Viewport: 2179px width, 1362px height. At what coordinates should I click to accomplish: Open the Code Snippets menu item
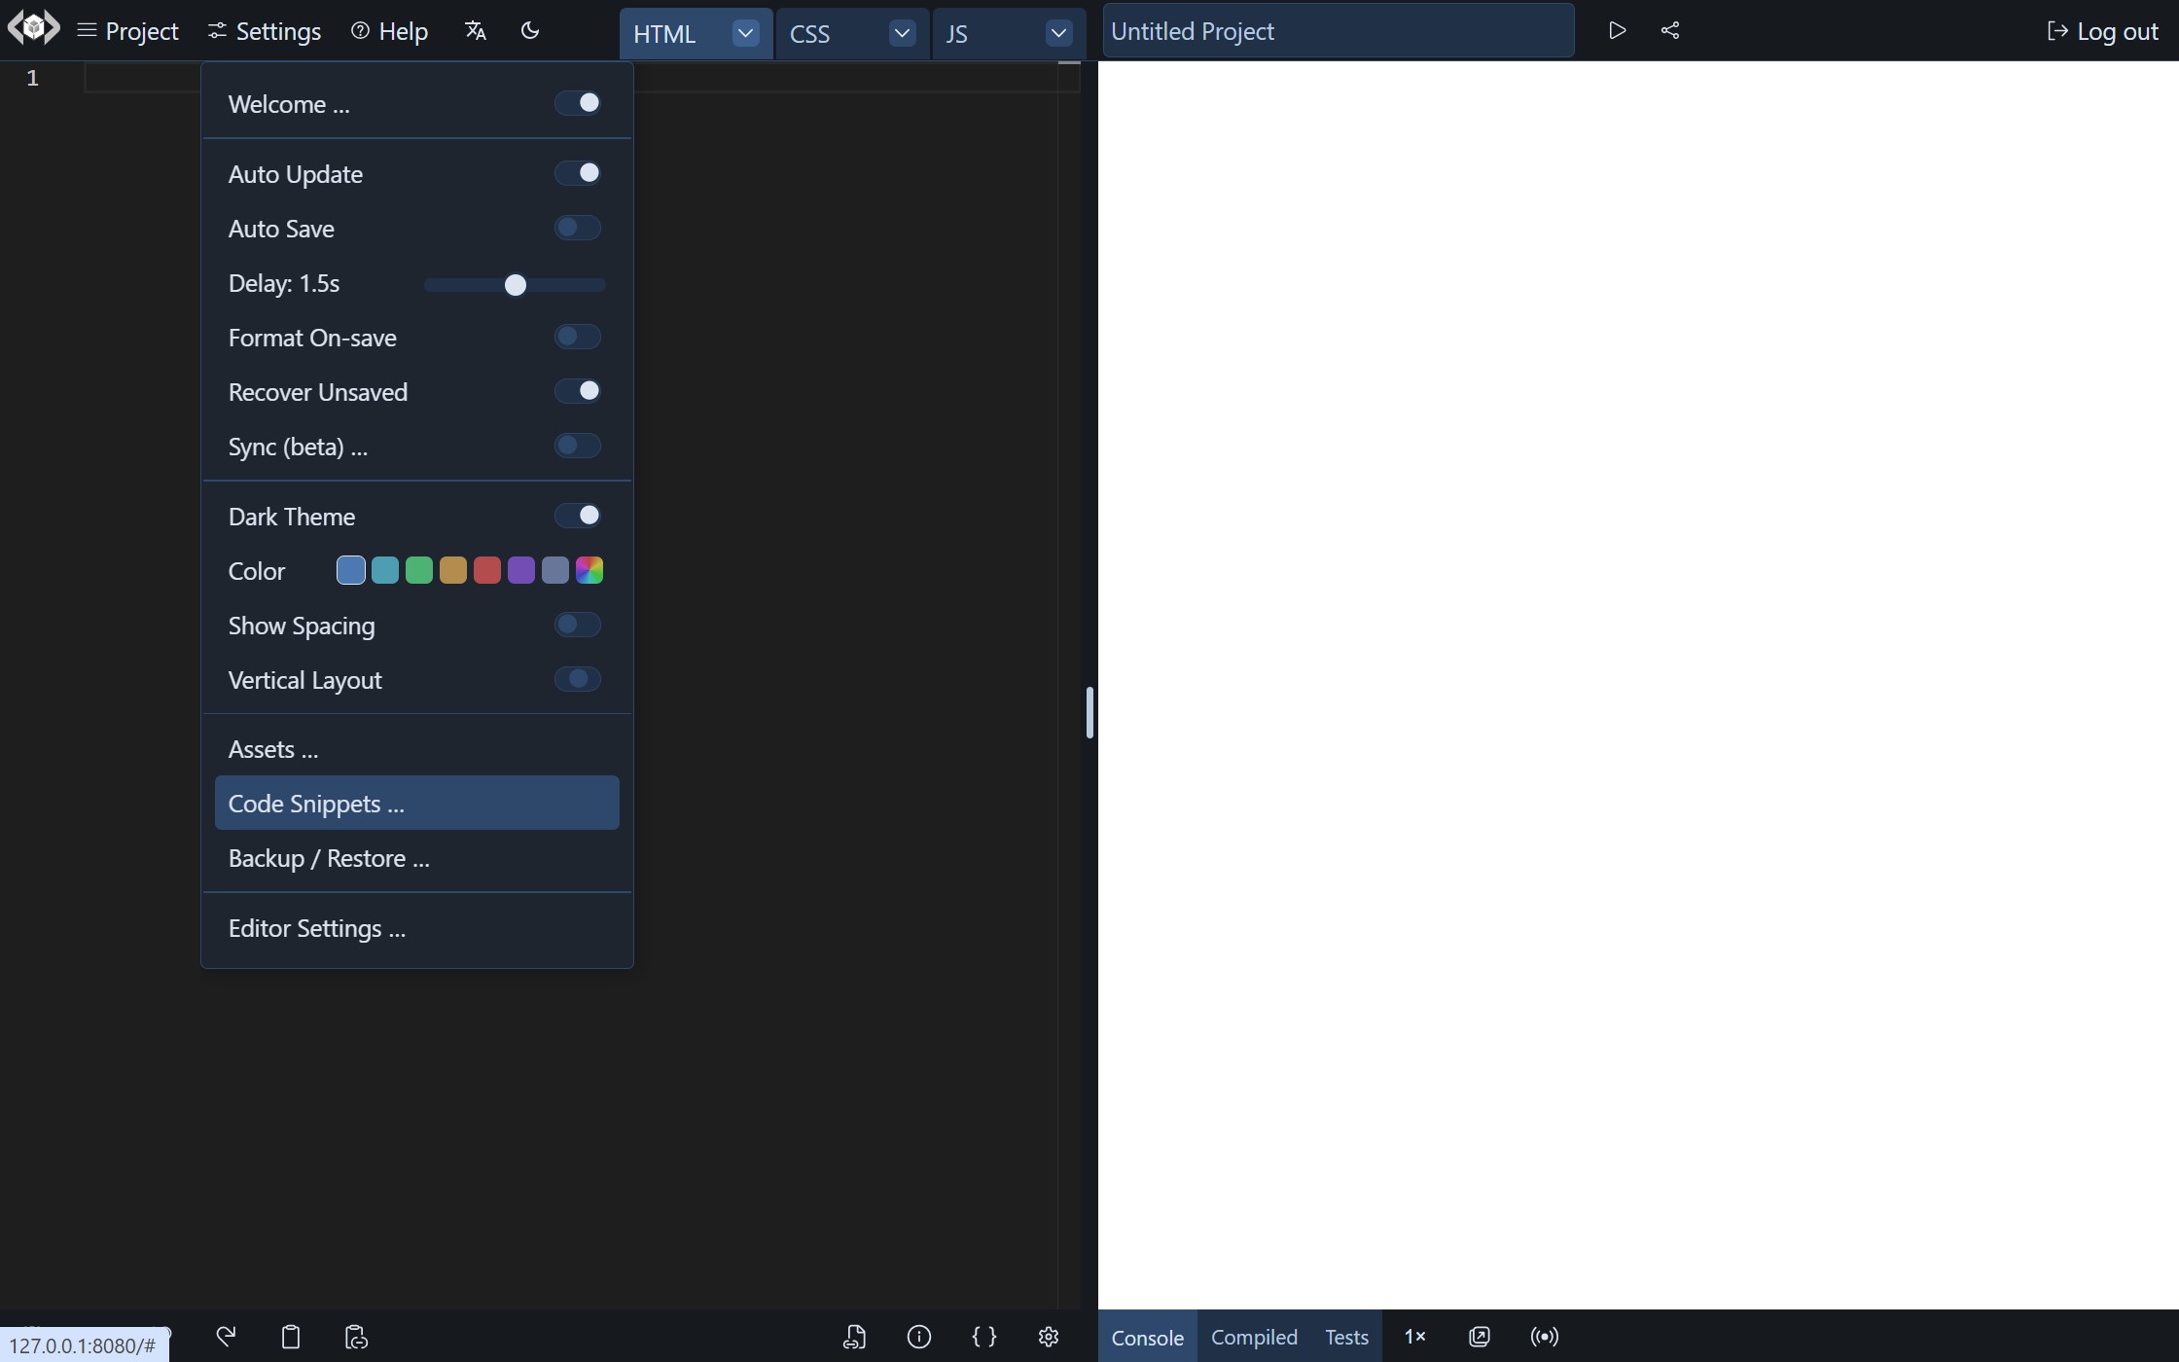[x=417, y=802]
